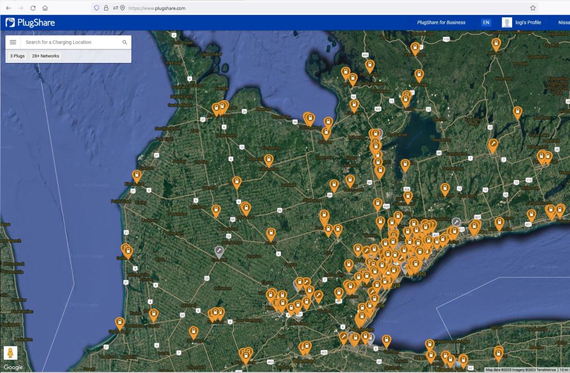Select the charger pin at Grand Bend

point(120,322)
